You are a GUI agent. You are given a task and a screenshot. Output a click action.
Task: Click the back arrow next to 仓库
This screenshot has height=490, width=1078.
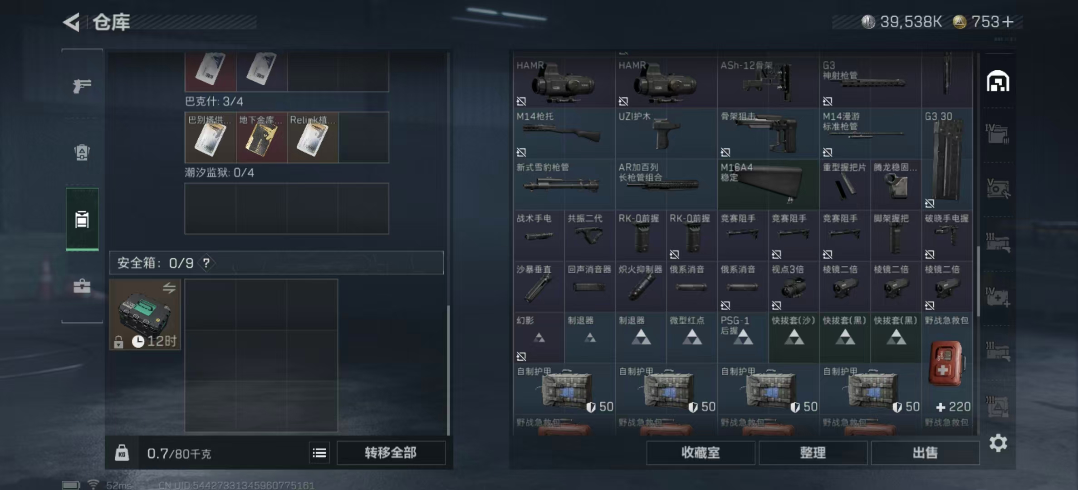(x=71, y=22)
